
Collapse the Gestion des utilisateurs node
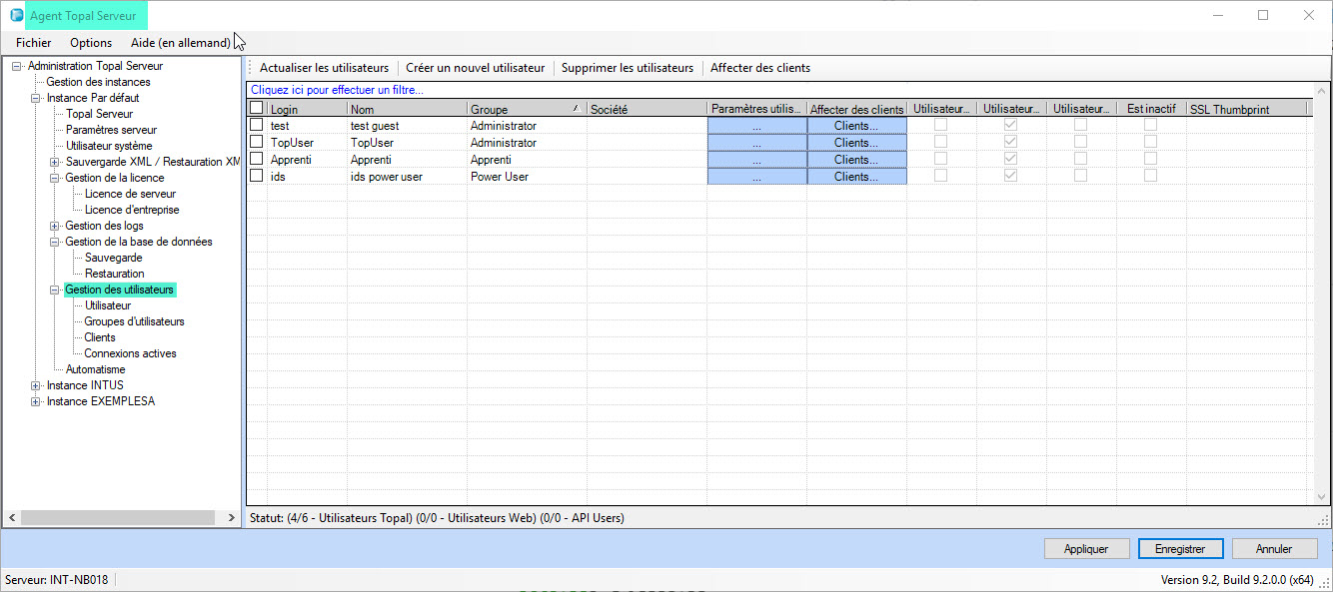click(55, 290)
